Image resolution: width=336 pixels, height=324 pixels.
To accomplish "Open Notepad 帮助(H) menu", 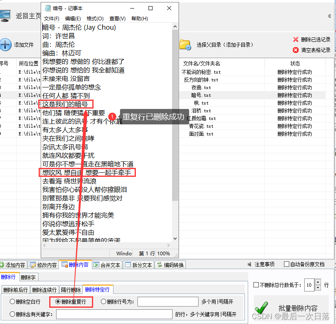I will tap(140, 19).
